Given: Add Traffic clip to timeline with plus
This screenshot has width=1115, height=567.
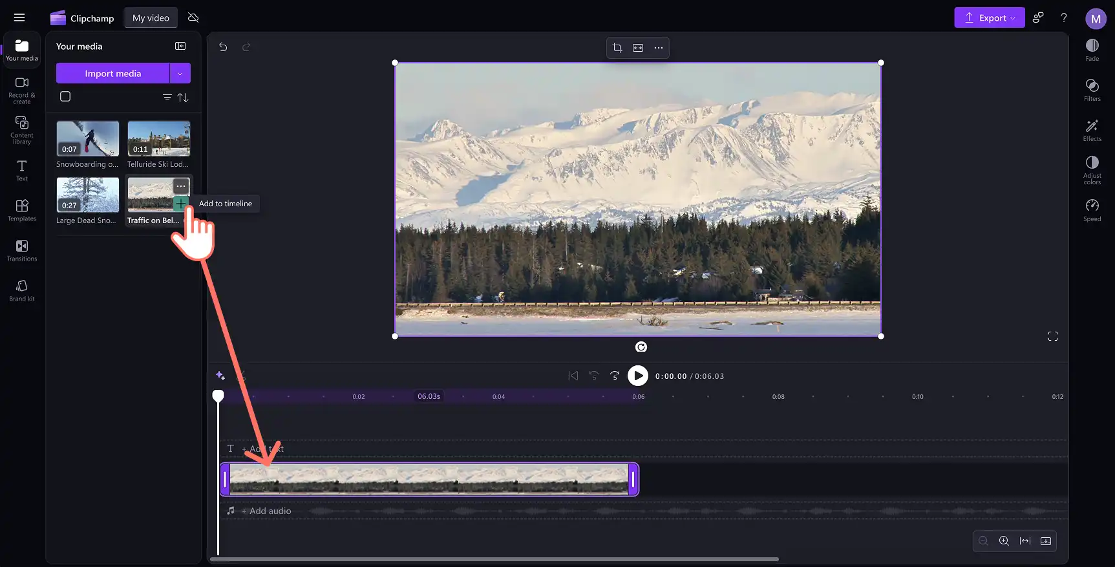Looking at the screenshot, I should 181,204.
